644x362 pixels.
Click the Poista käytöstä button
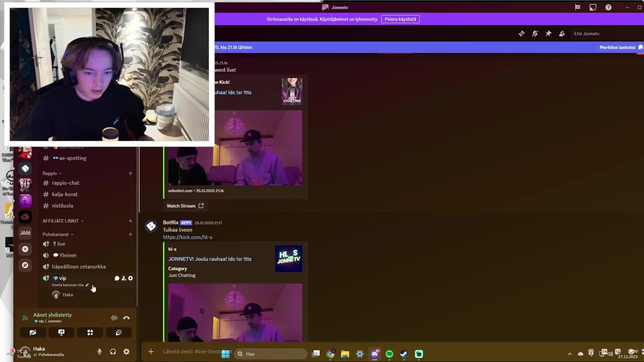pos(400,19)
